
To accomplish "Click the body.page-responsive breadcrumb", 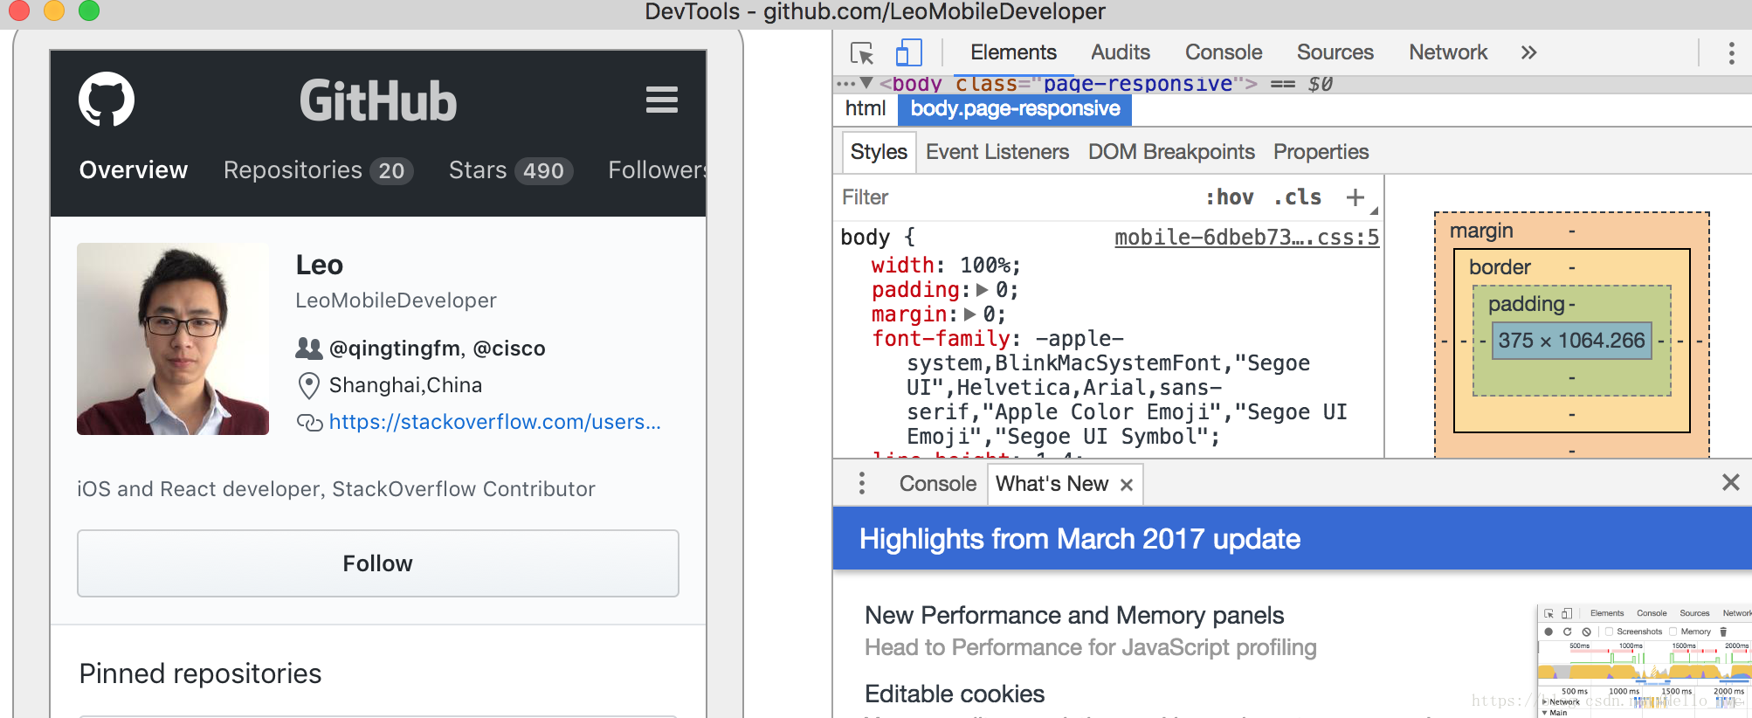I will (1015, 109).
